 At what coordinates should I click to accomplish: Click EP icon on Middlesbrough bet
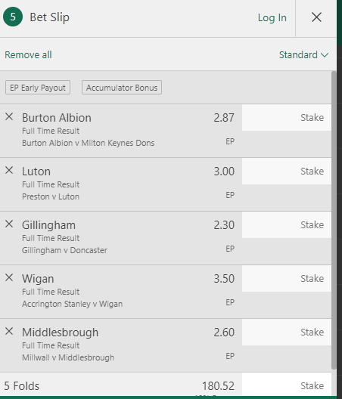click(230, 356)
